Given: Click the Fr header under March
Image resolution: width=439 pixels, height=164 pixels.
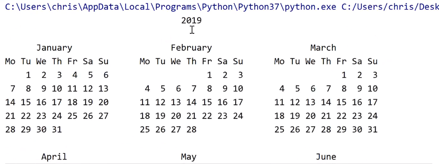Looking at the screenshot, I should click(341, 62).
